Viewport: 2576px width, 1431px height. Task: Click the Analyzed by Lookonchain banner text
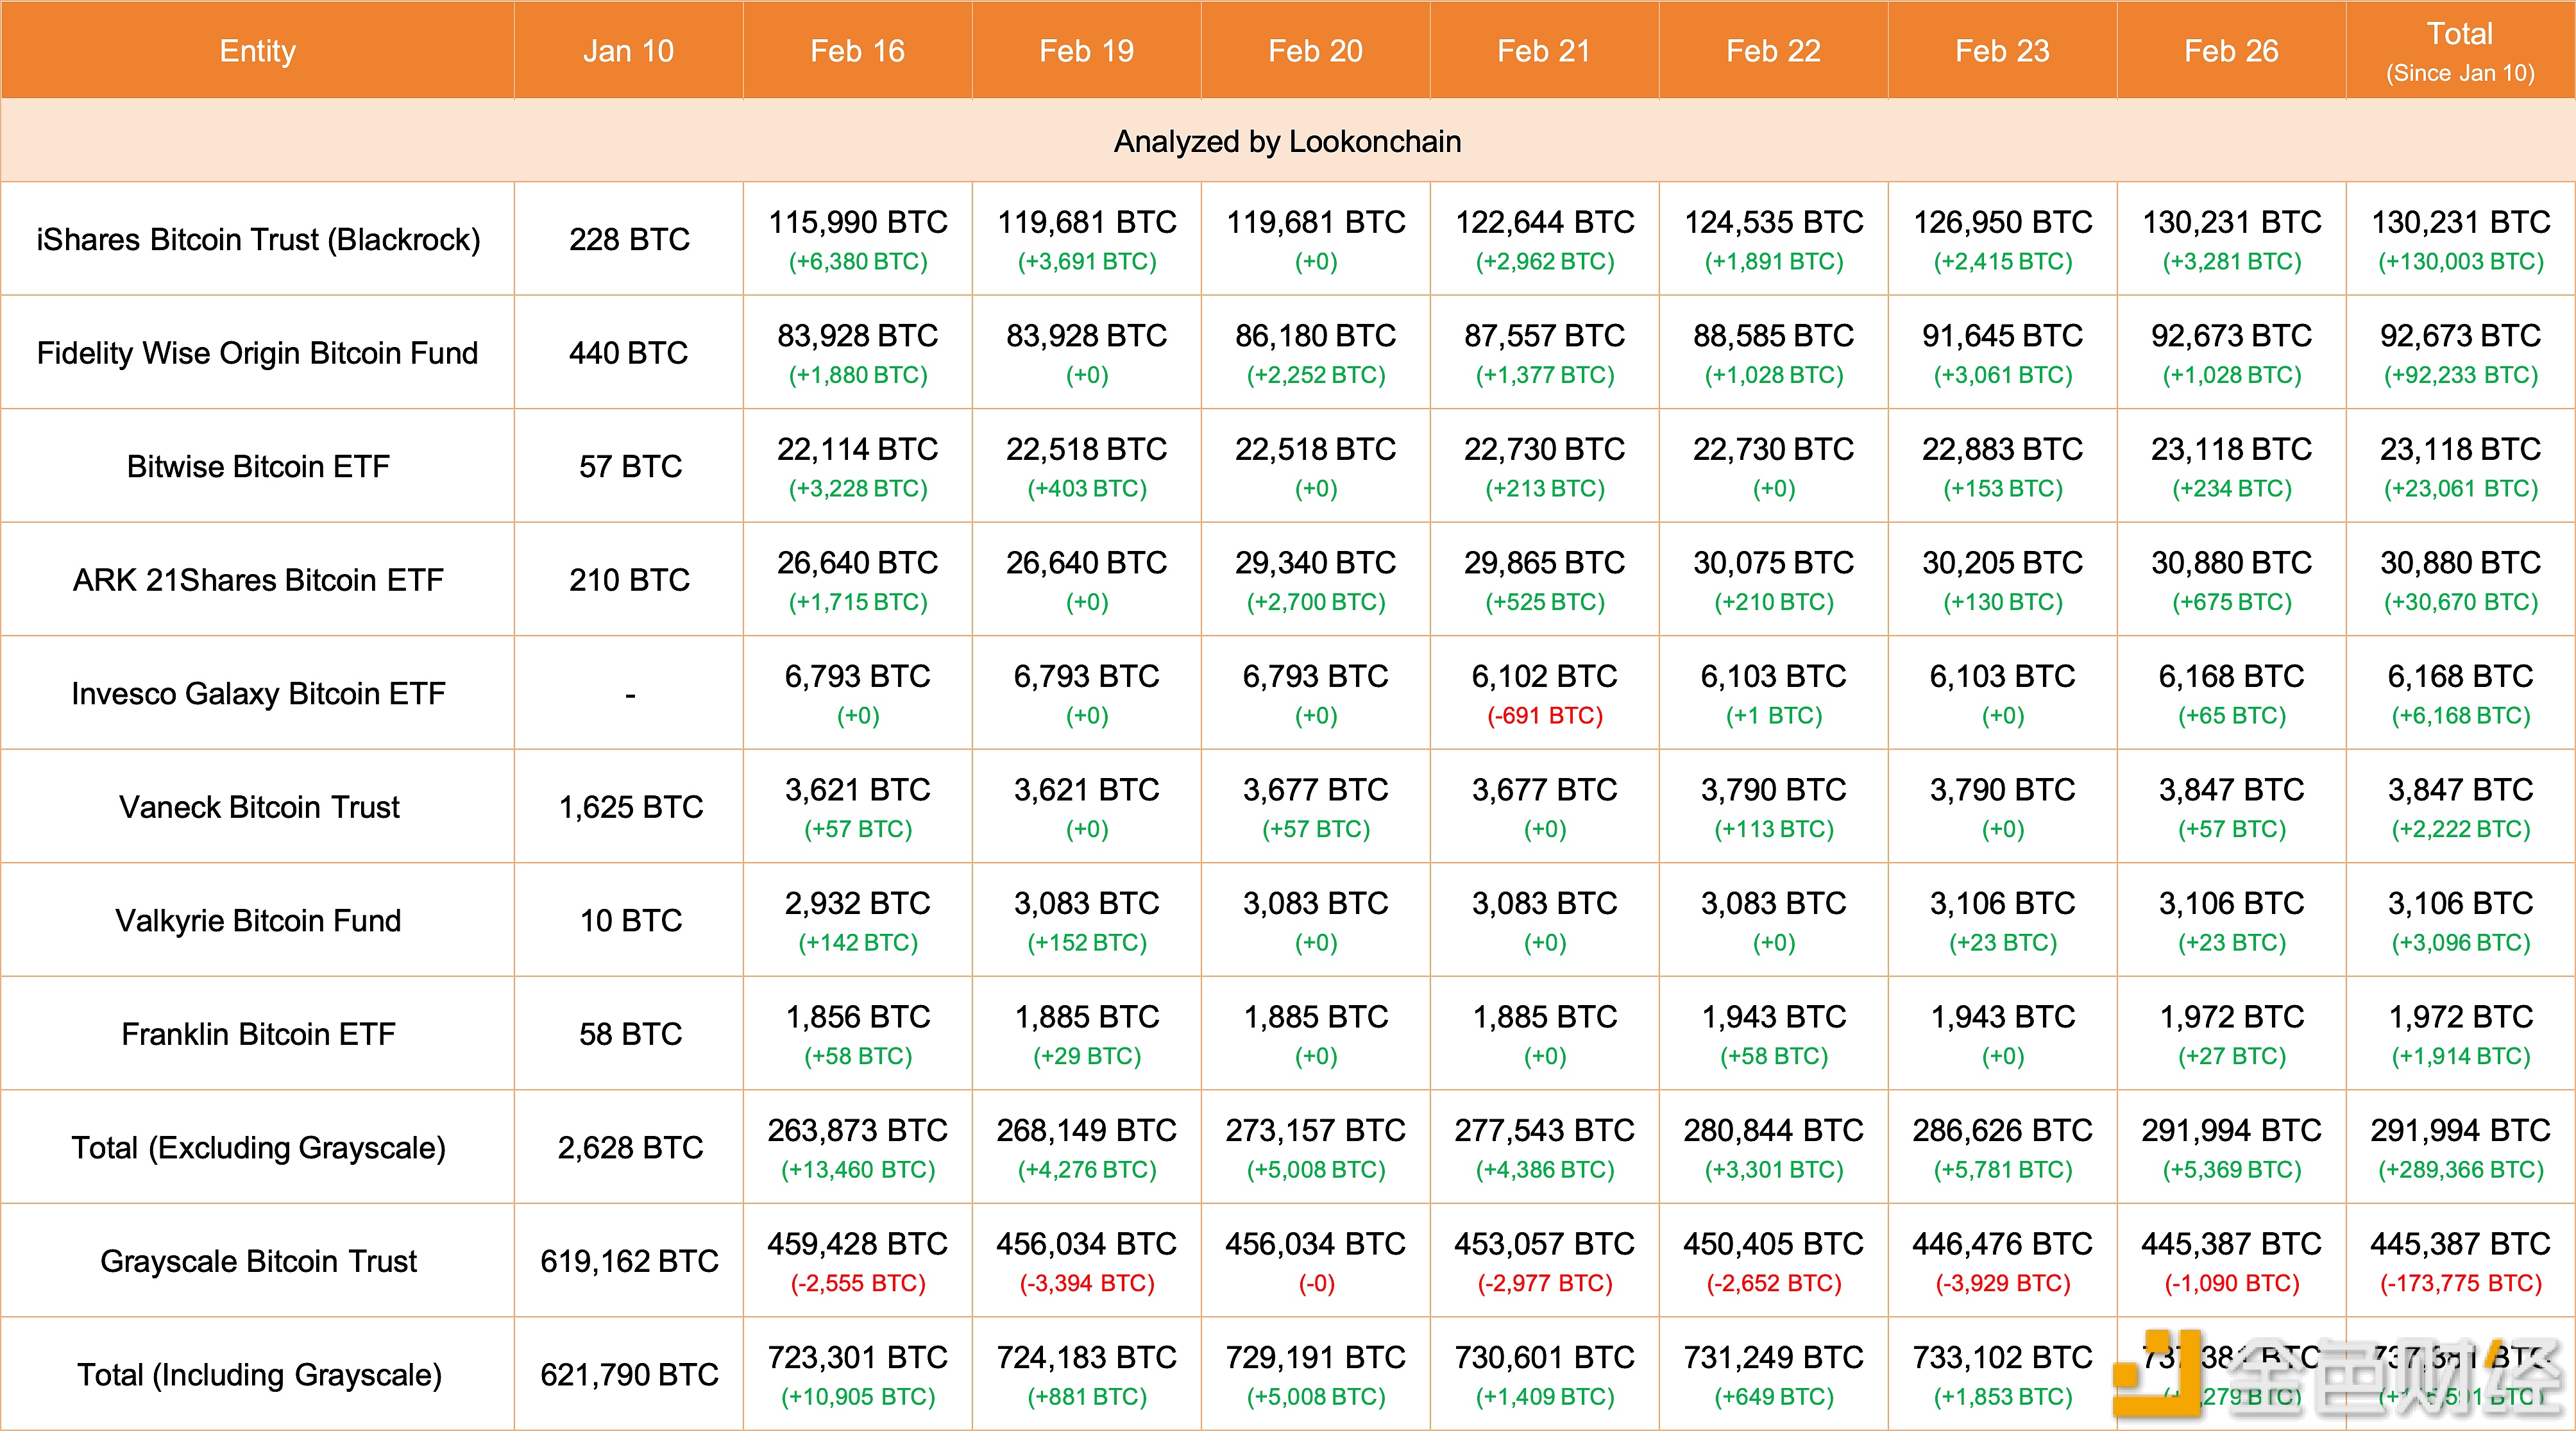coord(1287,142)
